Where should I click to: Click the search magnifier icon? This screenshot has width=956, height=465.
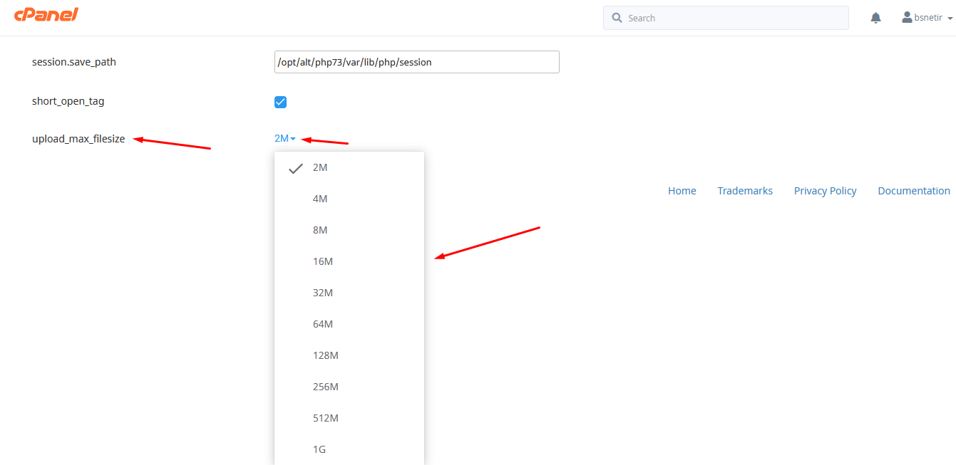pos(617,18)
